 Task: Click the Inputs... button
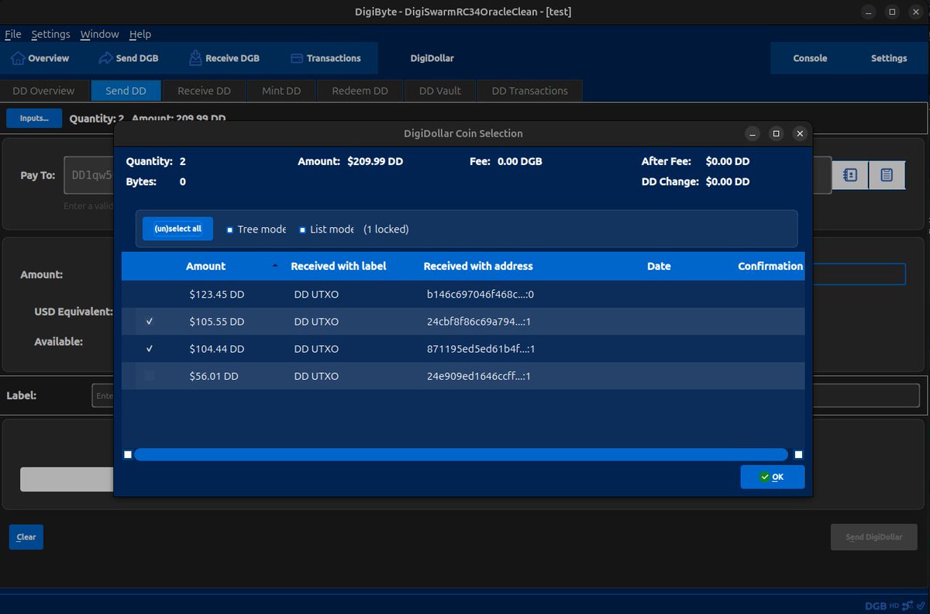[34, 118]
